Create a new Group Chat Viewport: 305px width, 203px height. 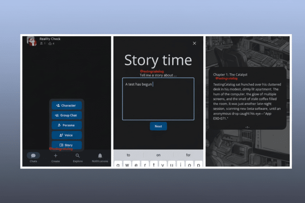(x=67, y=115)
